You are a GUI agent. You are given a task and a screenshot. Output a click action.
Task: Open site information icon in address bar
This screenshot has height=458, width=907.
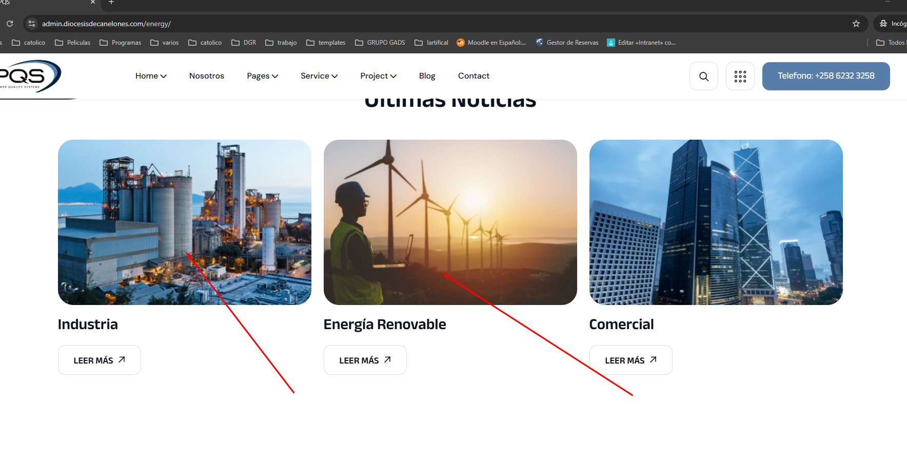click(x=32, y=24)
